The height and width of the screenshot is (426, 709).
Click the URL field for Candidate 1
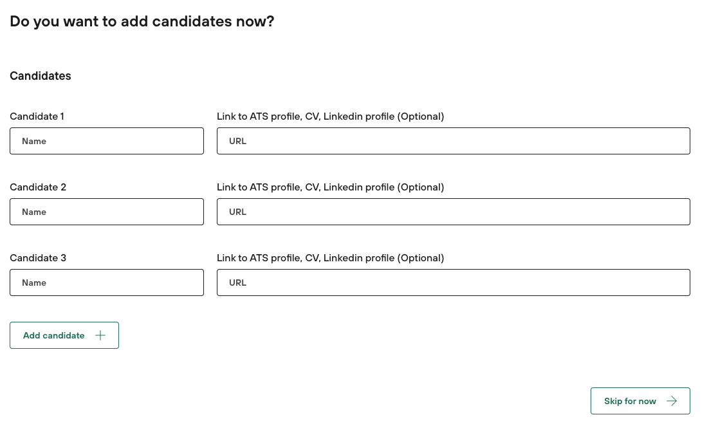[453, 141]
